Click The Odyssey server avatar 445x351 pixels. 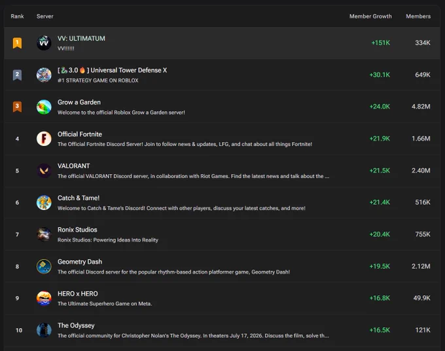coord(44,330)
